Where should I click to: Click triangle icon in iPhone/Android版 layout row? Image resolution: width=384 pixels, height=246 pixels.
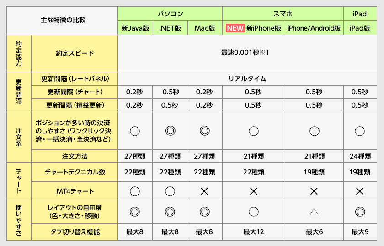point(314,211)
